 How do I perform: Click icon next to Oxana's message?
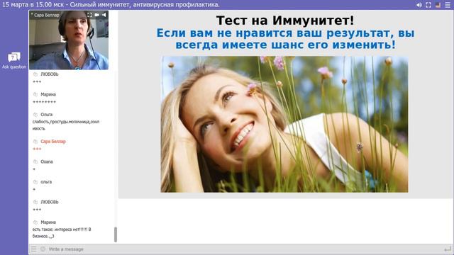(x=35, y=162)
